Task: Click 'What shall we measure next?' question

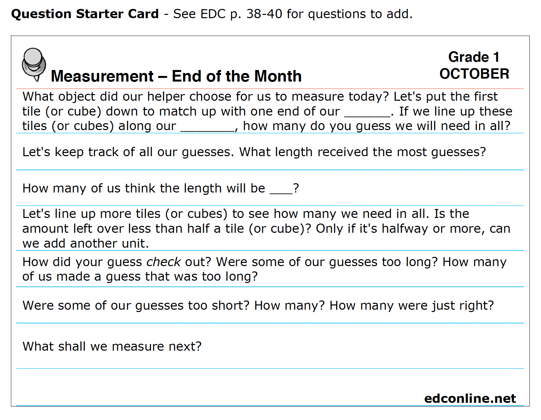Action: pos(112,346)
